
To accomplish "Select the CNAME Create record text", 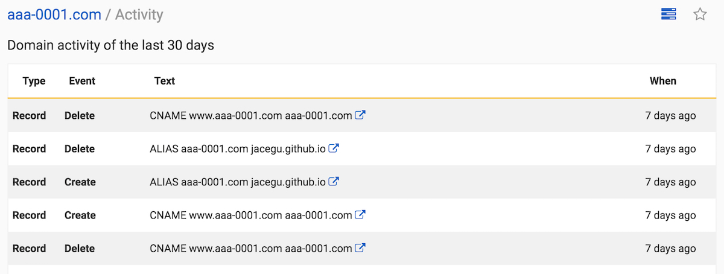I will pyautogui.click(x=250, y=215).
